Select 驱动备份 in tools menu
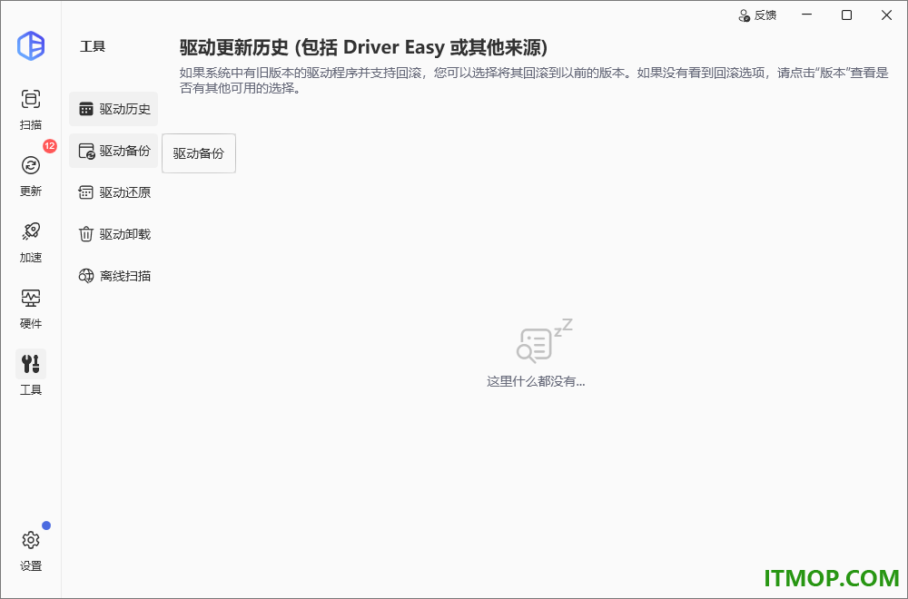This screenshot has height=599, width=908. [113, 151]
